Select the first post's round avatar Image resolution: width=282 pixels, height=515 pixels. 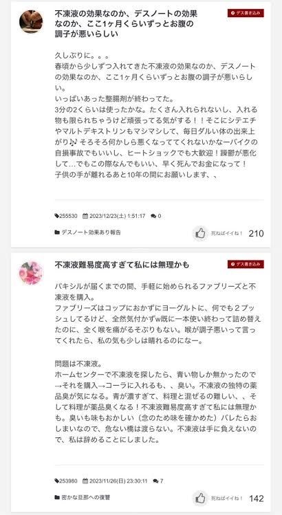click(31, 22)
